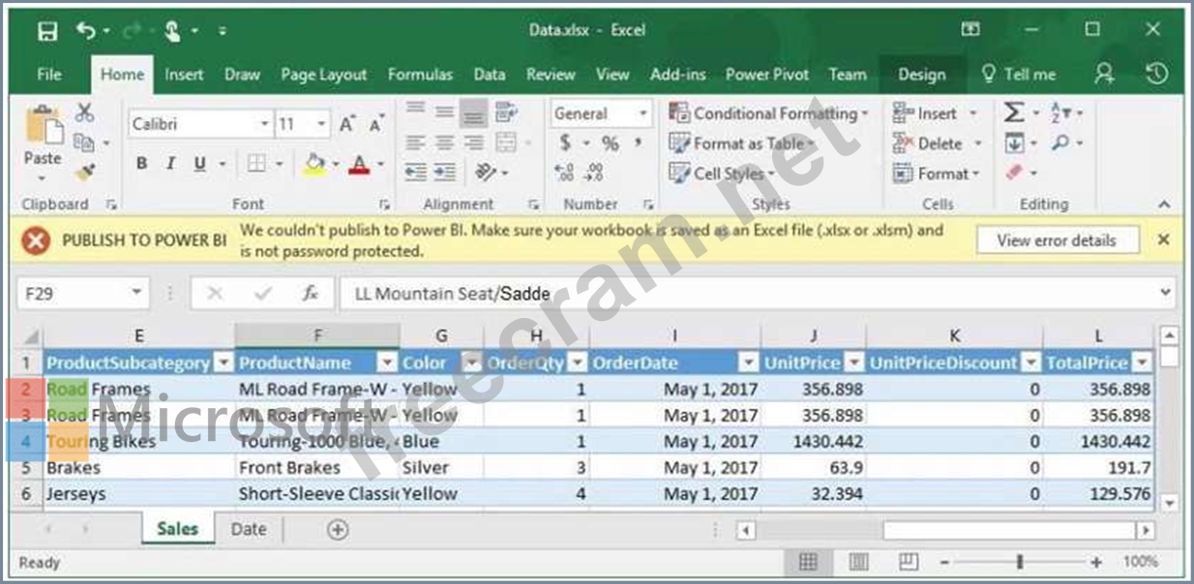Open Format as Table gallery
Image resolution: width=1194 pixels, height=584 pixels.
click(x=741, y=143)
